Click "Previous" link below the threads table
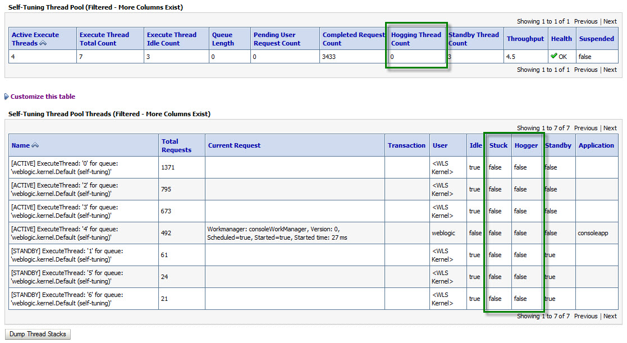 click(x=585, y=316)
